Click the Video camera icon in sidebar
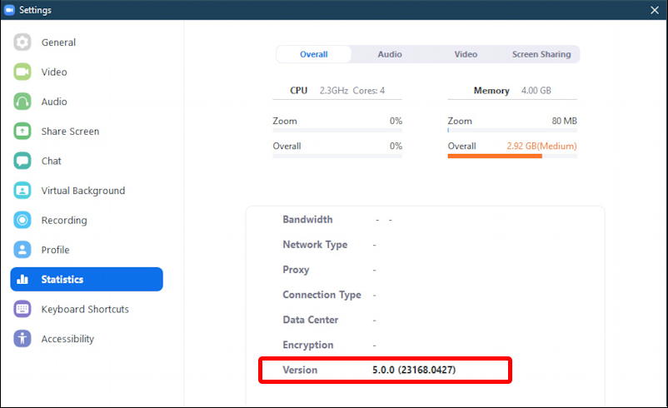 (22, 72)
